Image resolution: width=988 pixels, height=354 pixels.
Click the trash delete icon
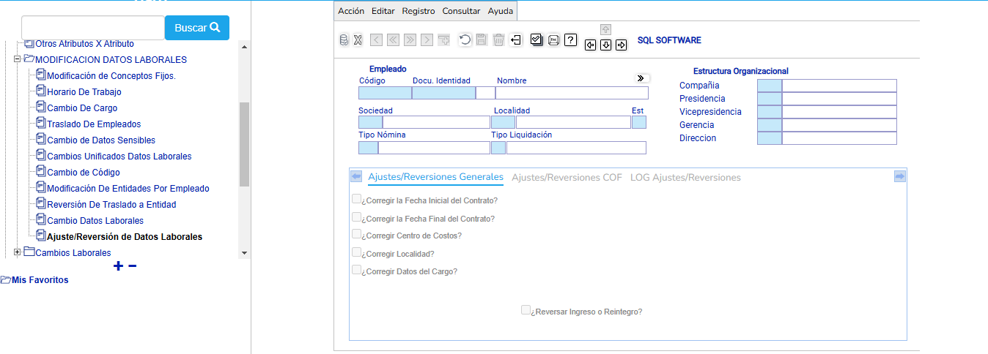(498, 40)
